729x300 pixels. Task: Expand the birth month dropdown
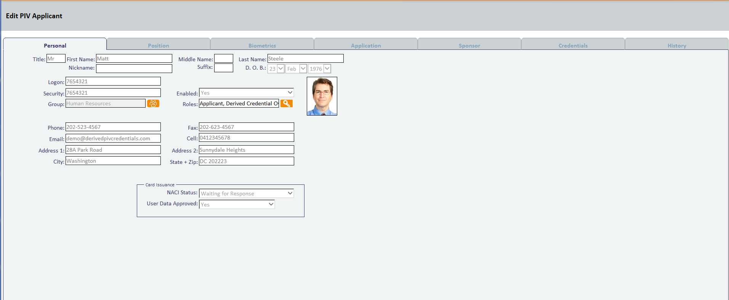click(296, 69)
